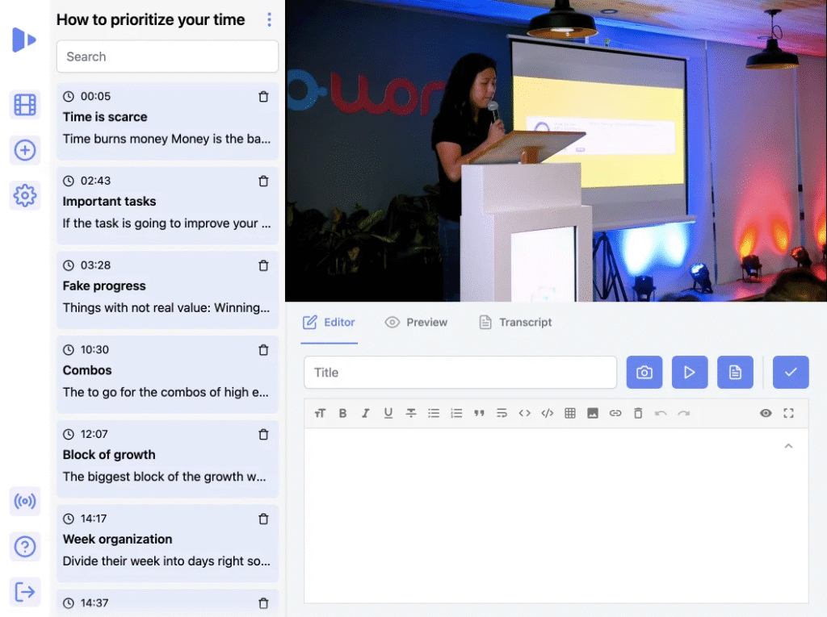827x617 pixels.
Task: Toggle bold formatting in editor
Action: click(342, 413)
